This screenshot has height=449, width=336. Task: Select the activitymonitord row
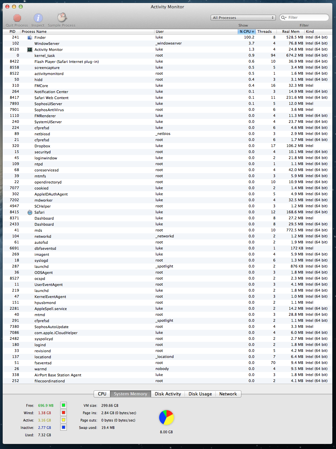point(168,74)
